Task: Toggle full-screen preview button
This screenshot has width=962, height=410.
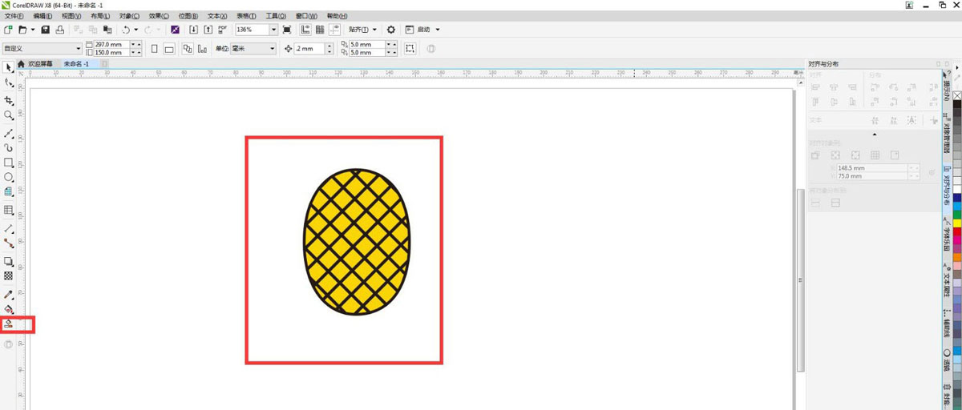Action: (287, 30)
